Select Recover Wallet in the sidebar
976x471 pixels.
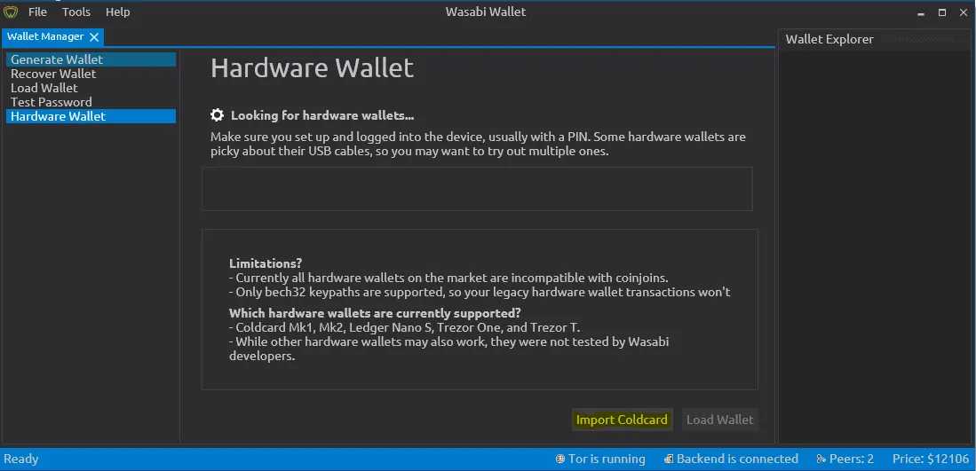point(91,74)
